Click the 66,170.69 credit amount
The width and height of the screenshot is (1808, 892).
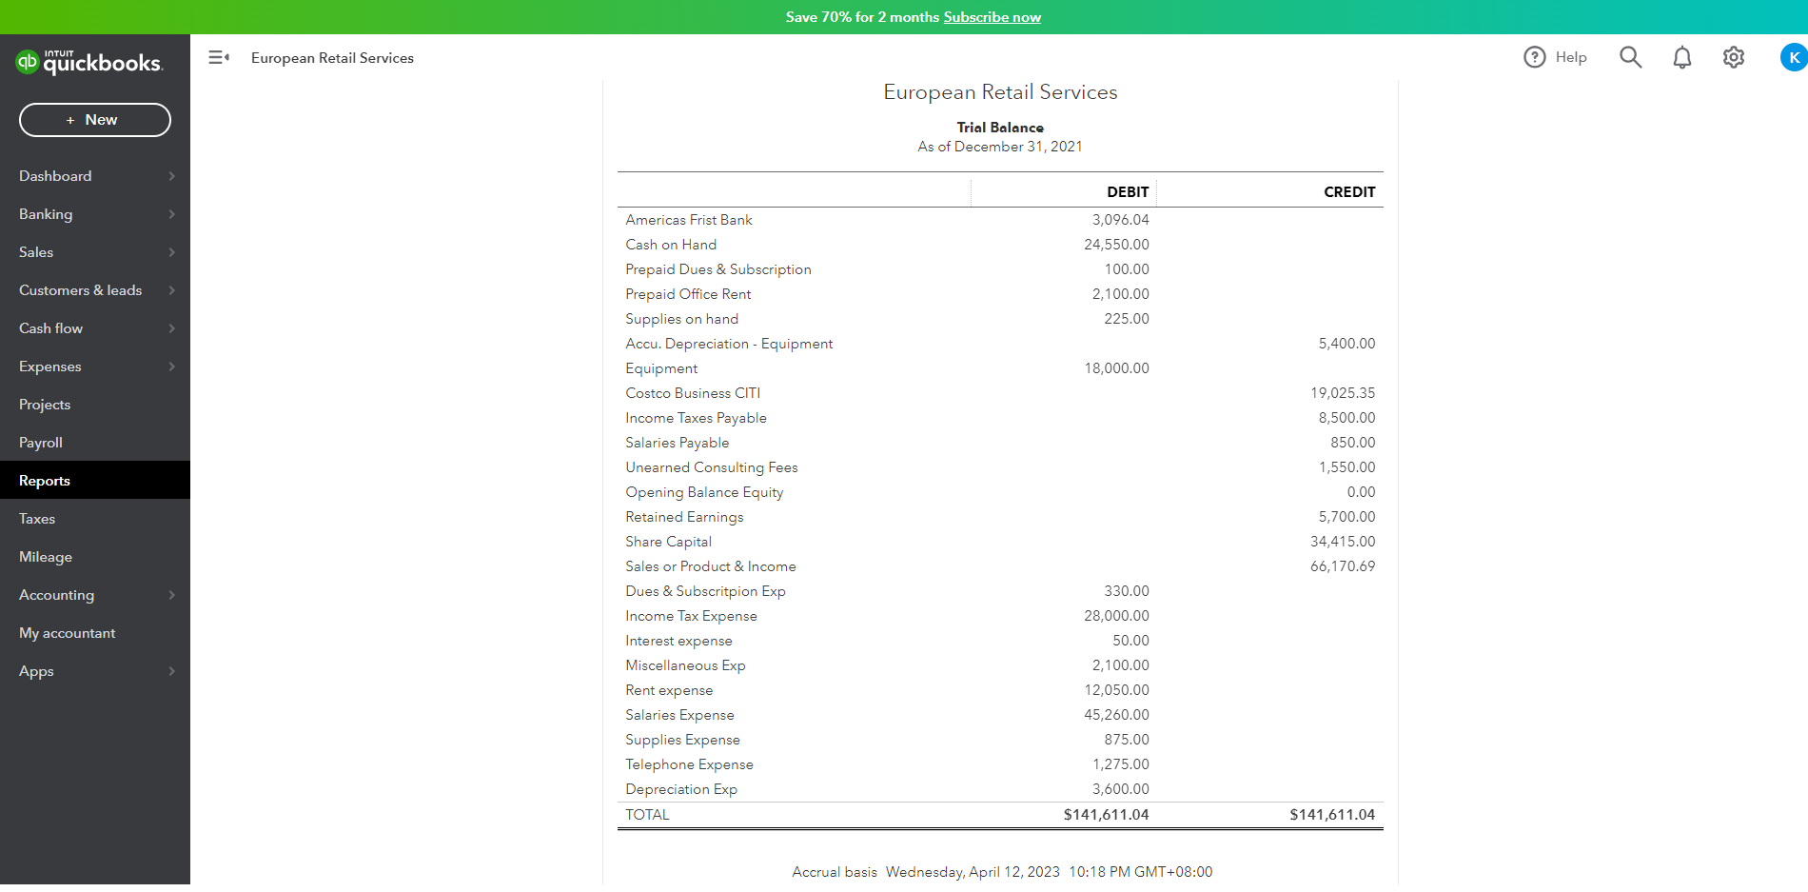pyautogui.click(x=1343, y=566)
